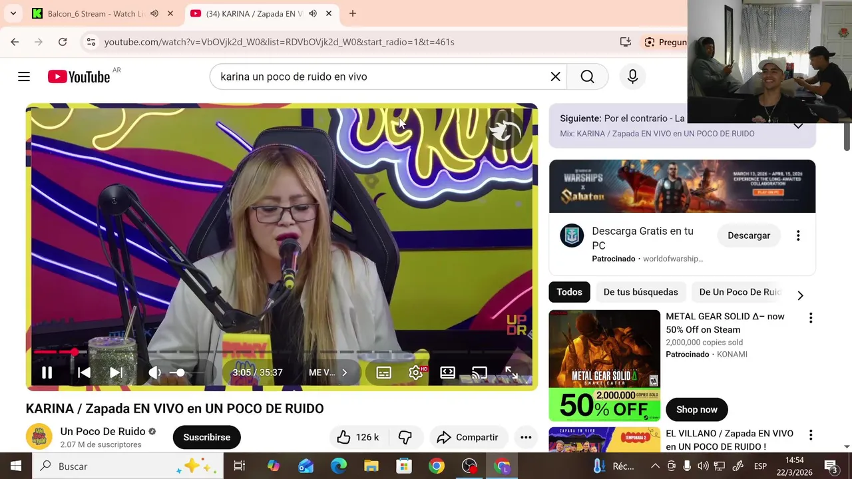
Task: Toggle subtitles in the video player
Action: click(x=383, y=373)
